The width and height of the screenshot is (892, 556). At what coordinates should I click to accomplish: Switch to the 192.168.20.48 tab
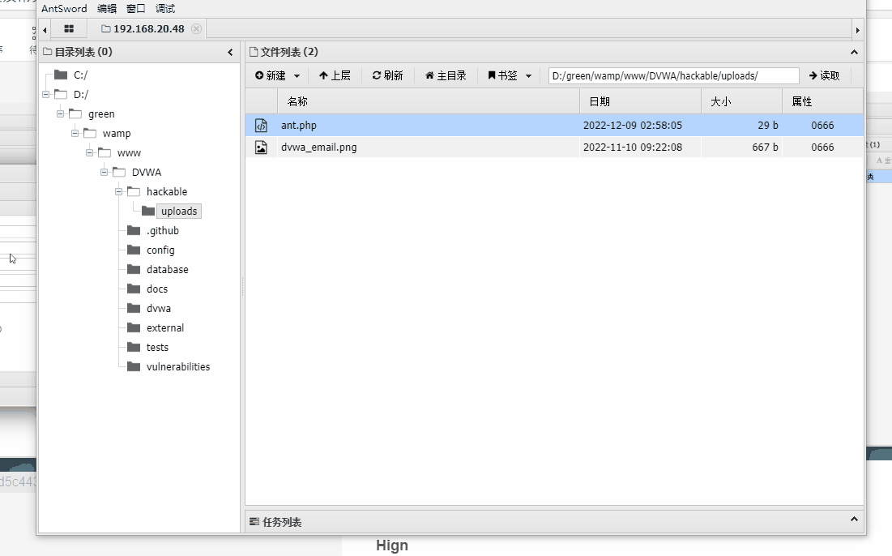143,28
